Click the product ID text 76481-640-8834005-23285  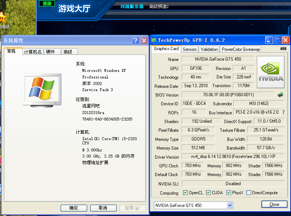tap(107, 119)
